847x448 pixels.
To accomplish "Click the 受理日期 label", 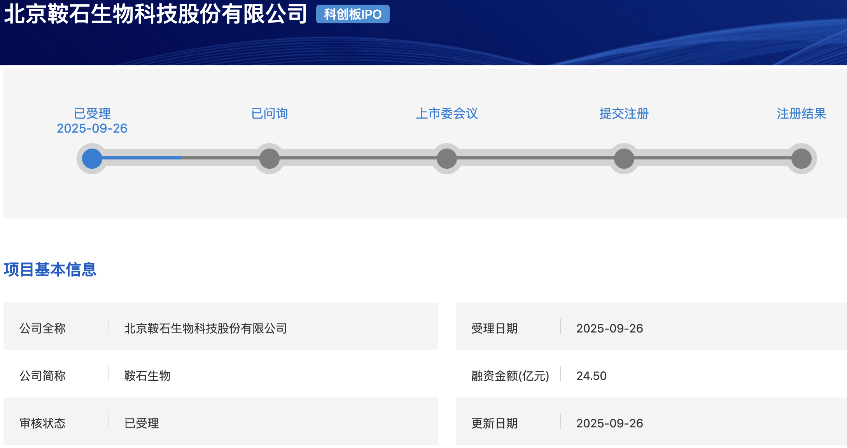I will 494,328.
